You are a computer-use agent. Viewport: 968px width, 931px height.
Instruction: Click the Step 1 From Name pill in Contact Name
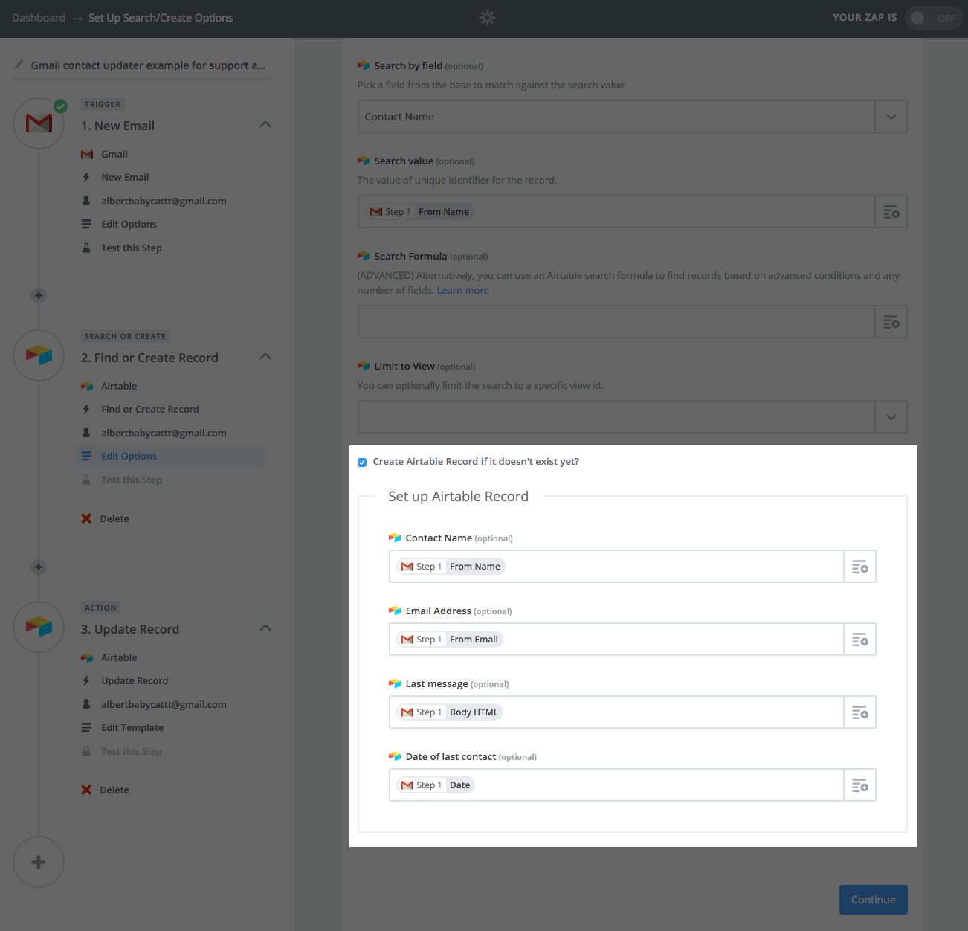coord(451,567)
